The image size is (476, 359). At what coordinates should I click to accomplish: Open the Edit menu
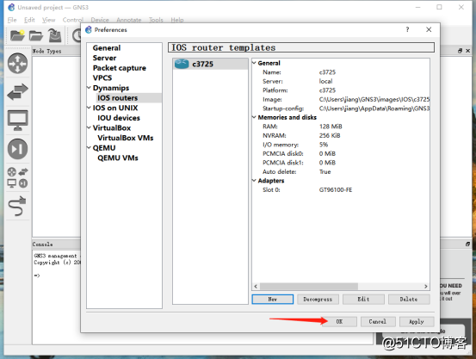pos(29,20)
